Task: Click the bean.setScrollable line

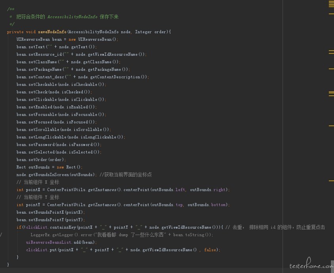Action: coord(64,129)
